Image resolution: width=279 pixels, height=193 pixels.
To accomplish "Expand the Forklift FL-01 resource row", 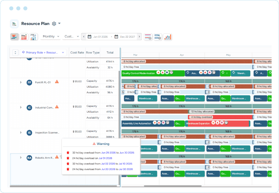I will 21,82.
